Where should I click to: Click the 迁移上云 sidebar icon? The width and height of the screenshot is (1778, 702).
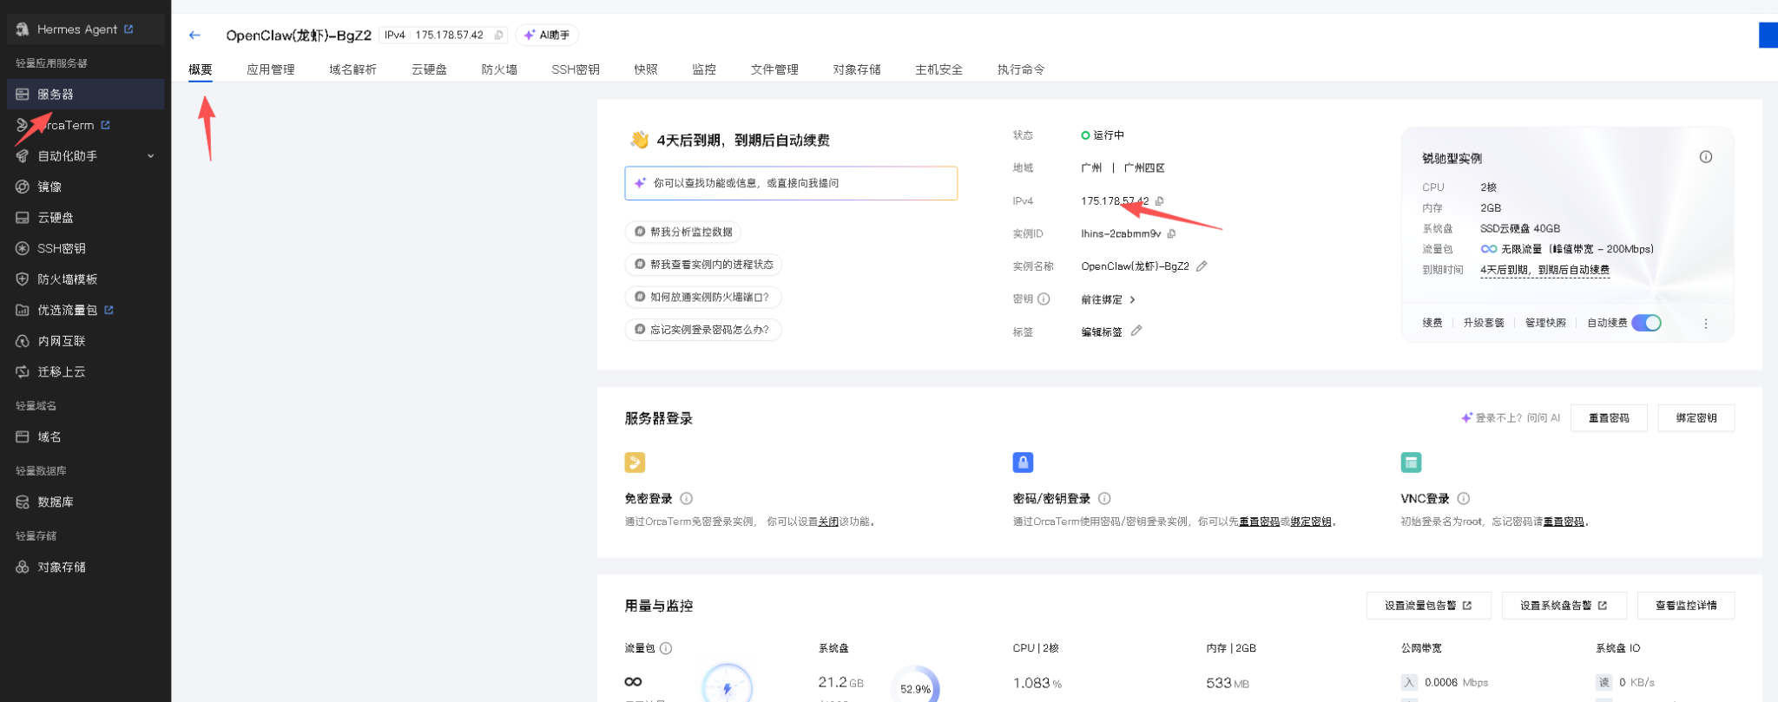click(23, 371)
